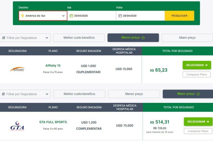Click the calendar icon beside Ida date
The height and width of the screenshot is (141, 213).
coord(71,16)
